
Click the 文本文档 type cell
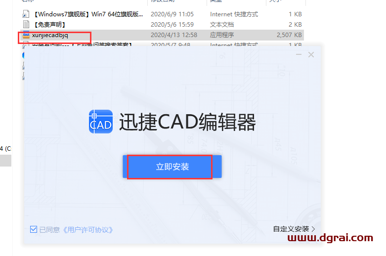[222, 25]
